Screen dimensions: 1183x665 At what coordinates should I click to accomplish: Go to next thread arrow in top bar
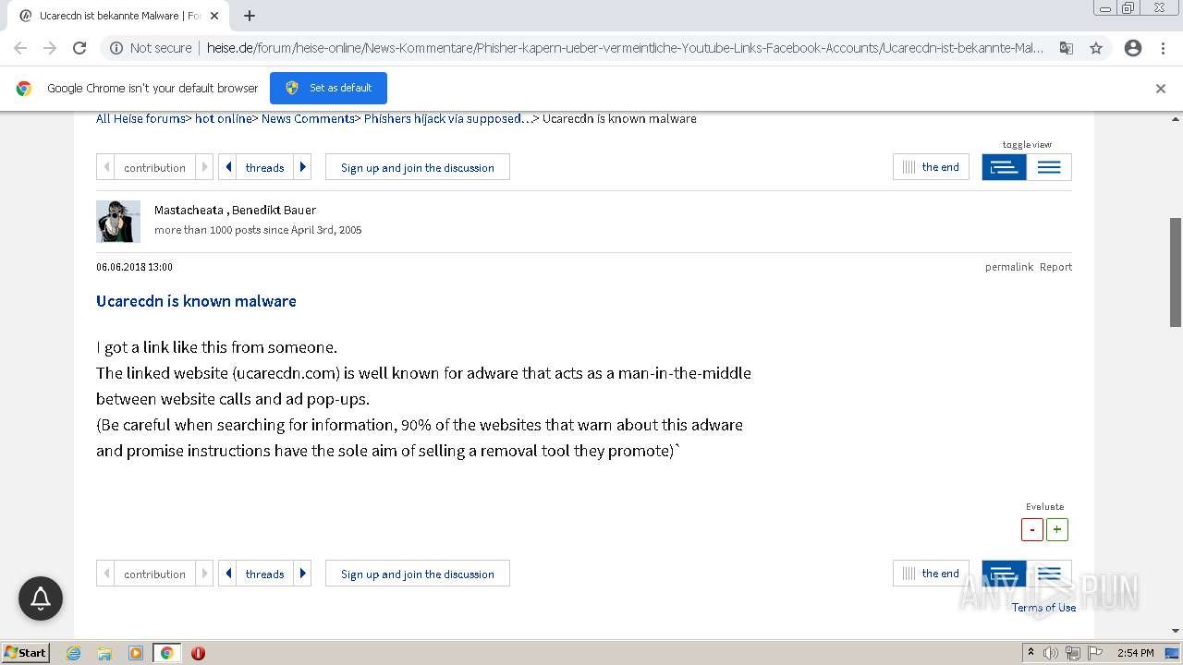[x=302, y=167]
